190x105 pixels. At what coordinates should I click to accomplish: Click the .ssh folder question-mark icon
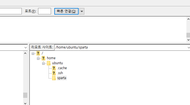click(54, 73)
